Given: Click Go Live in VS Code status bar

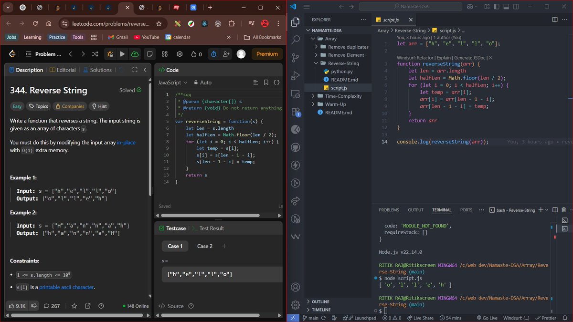Looking at the screenshot, I should point(486,318).
